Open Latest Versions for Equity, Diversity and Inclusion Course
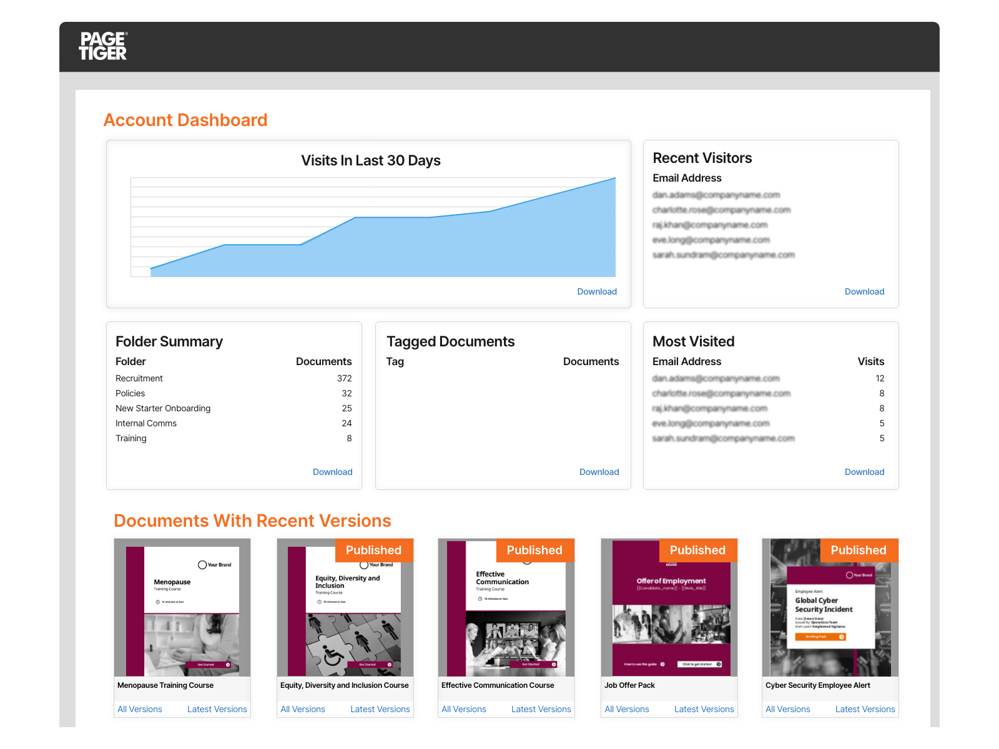The width and height of the screenshot is (999, 749). click(x=380, y=709)
